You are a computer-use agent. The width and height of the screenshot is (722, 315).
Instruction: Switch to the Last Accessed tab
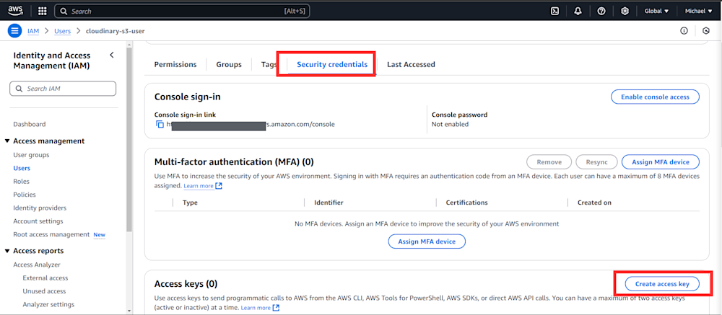411,64
